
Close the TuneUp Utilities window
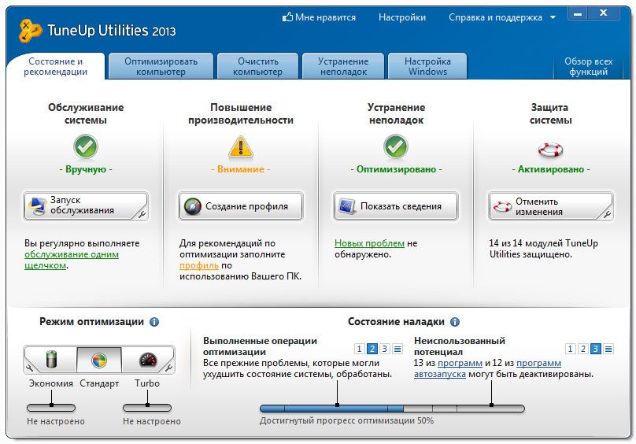[604, 13]
